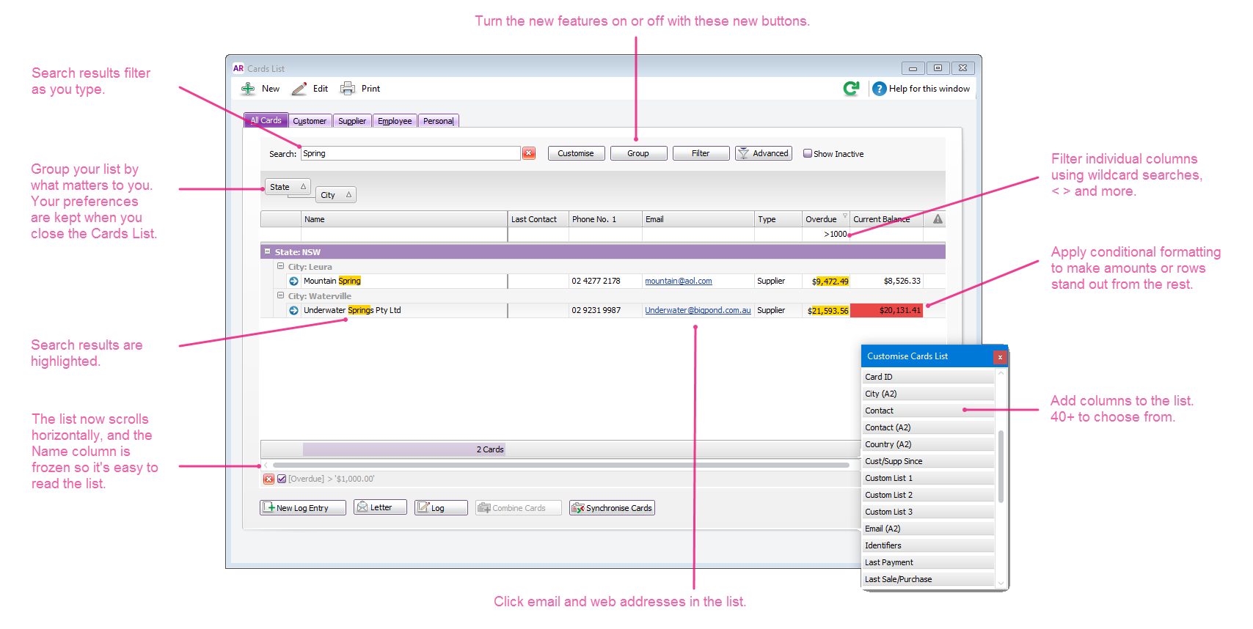Open Help for this window
This screenshot has height=629, width=1253.
(x=921, y=89)
